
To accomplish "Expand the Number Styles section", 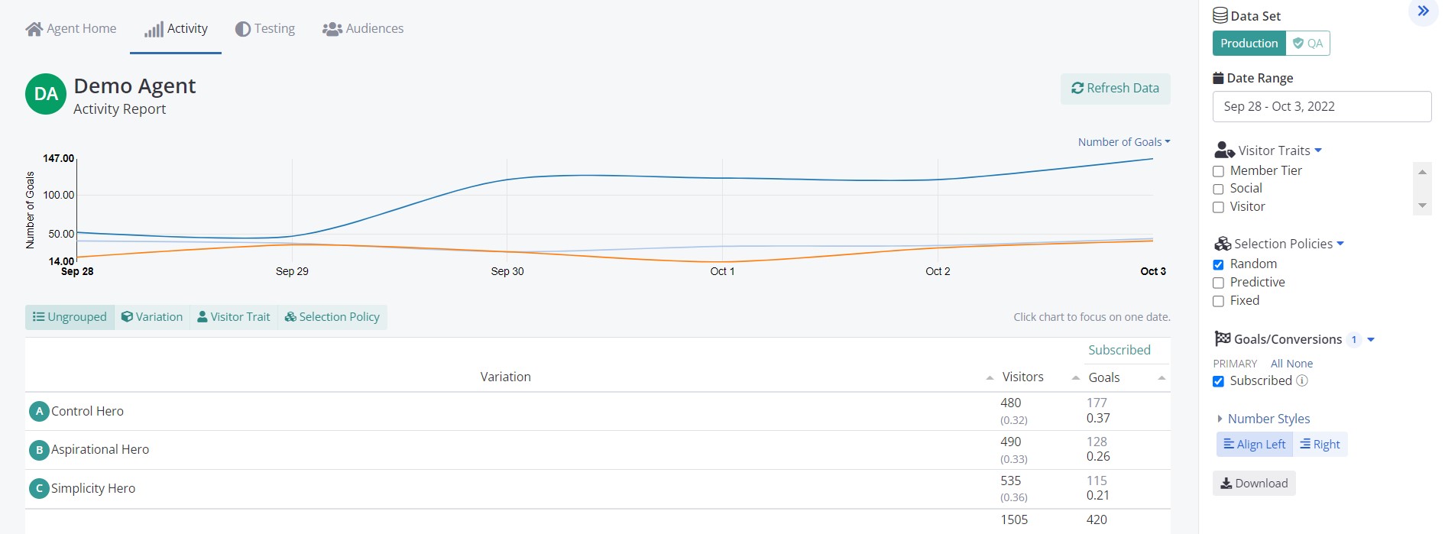I will [1263, 419].
